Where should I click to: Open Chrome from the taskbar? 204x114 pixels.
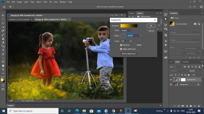(x=113, y=111)
